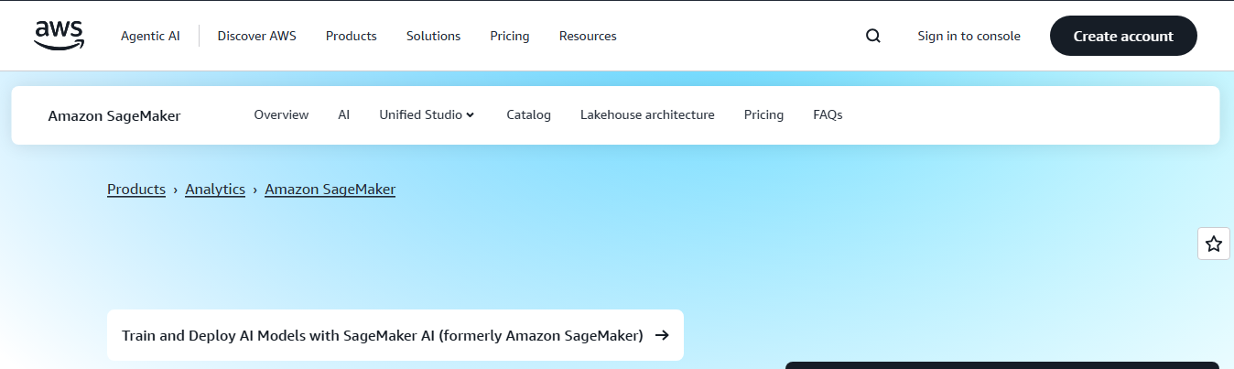Open the FAQs tab
Image resolution: width=1234 pixels, height=369 pixels.
tap(828, 114)
